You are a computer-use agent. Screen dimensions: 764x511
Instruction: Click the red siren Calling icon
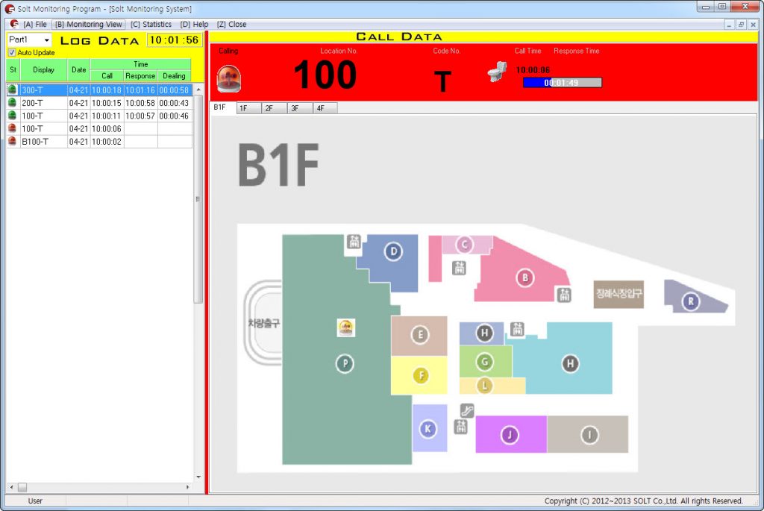click(x=228, y=78)
